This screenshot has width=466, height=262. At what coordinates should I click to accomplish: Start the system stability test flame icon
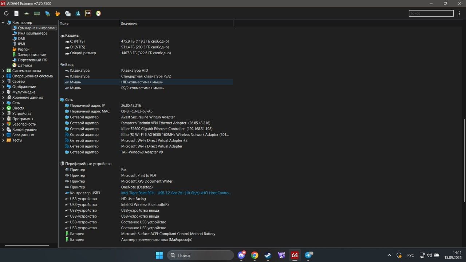click(58, 13)
